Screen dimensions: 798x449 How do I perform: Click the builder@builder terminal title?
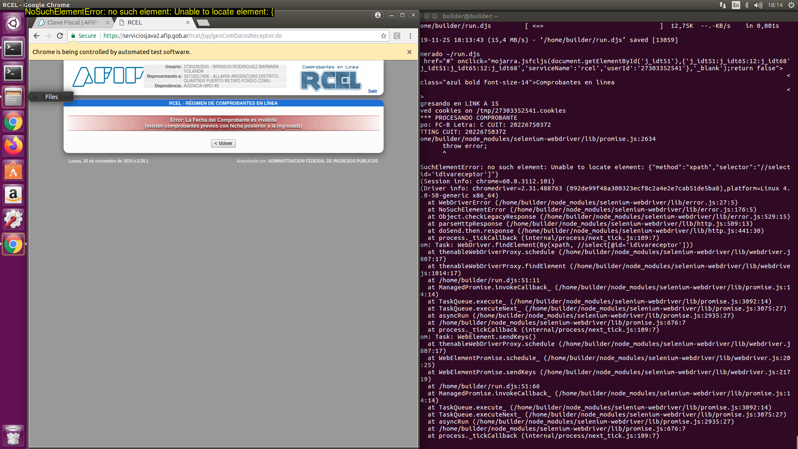click(470, 16)
